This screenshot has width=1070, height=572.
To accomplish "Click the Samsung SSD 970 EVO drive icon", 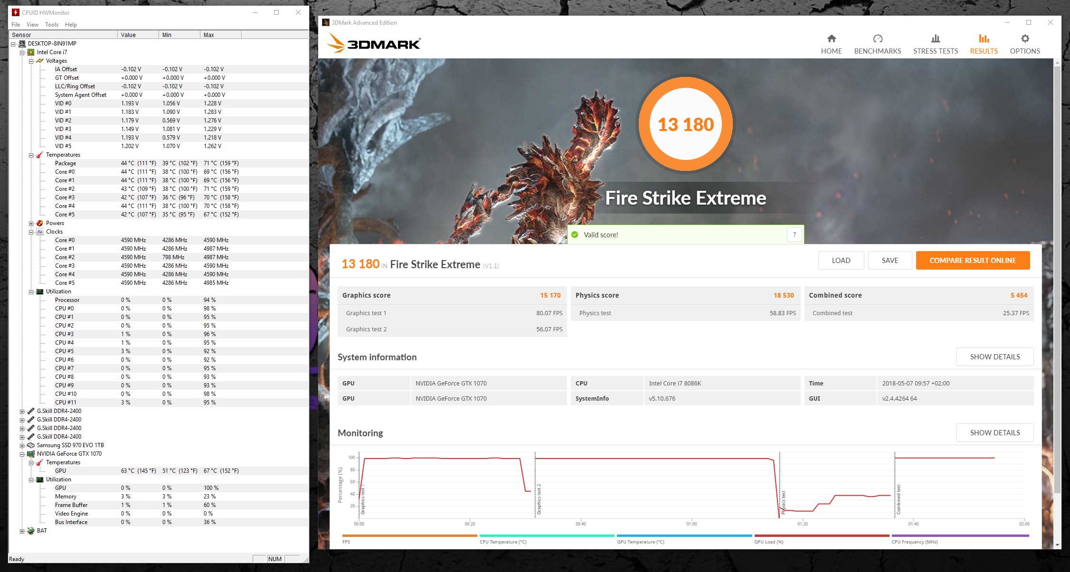I will 31,445.
